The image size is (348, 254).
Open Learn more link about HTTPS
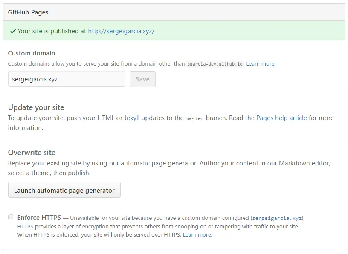click(x=197, y=234)
